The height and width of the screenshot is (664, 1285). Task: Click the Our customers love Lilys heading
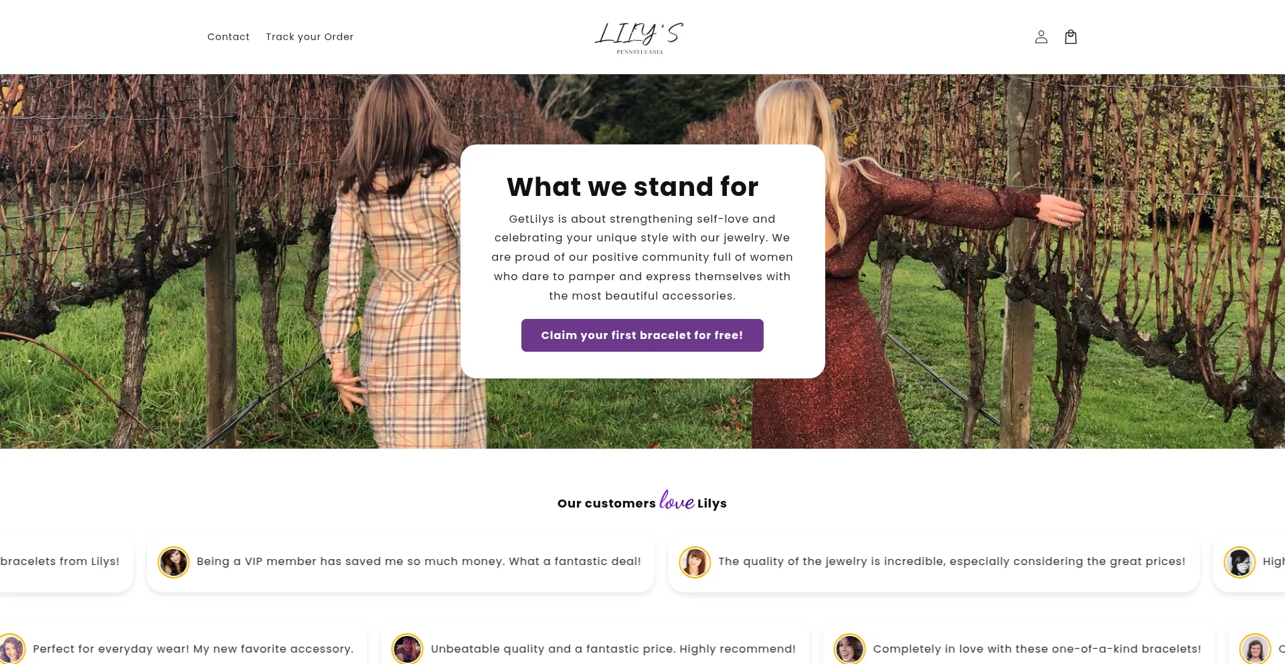point(642,502)
